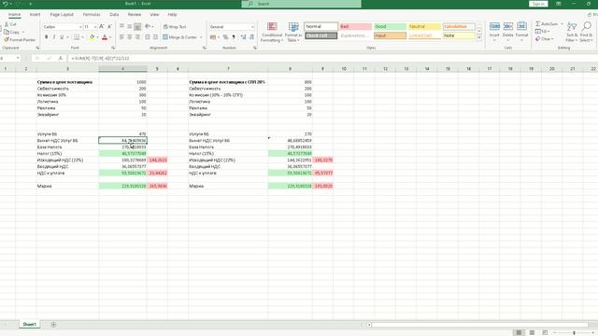Open the View tab
Image resolution: width=598 pixels, height=336 pixels.
[154, 15]
